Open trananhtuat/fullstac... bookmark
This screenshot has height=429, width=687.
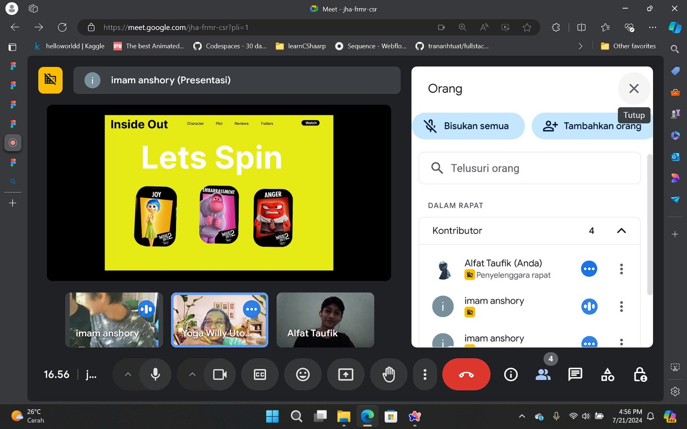coord(452,46)
